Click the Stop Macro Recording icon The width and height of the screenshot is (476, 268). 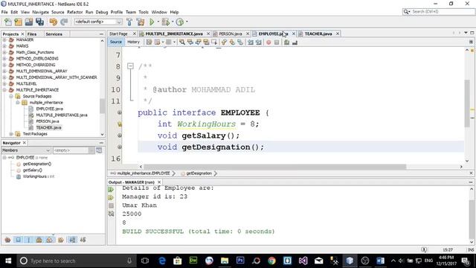coord(277,42)
